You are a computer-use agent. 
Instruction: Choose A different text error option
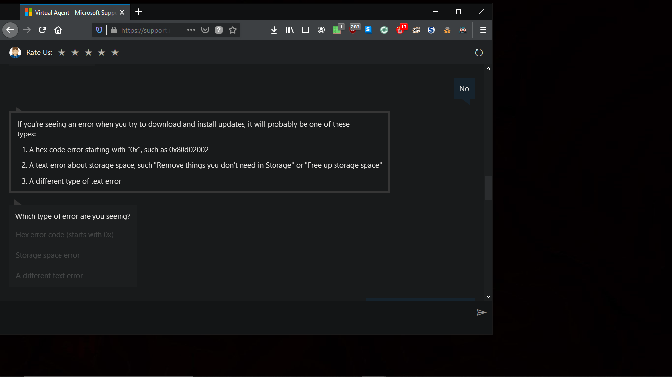pyautogui.click(x=49, y=276)
